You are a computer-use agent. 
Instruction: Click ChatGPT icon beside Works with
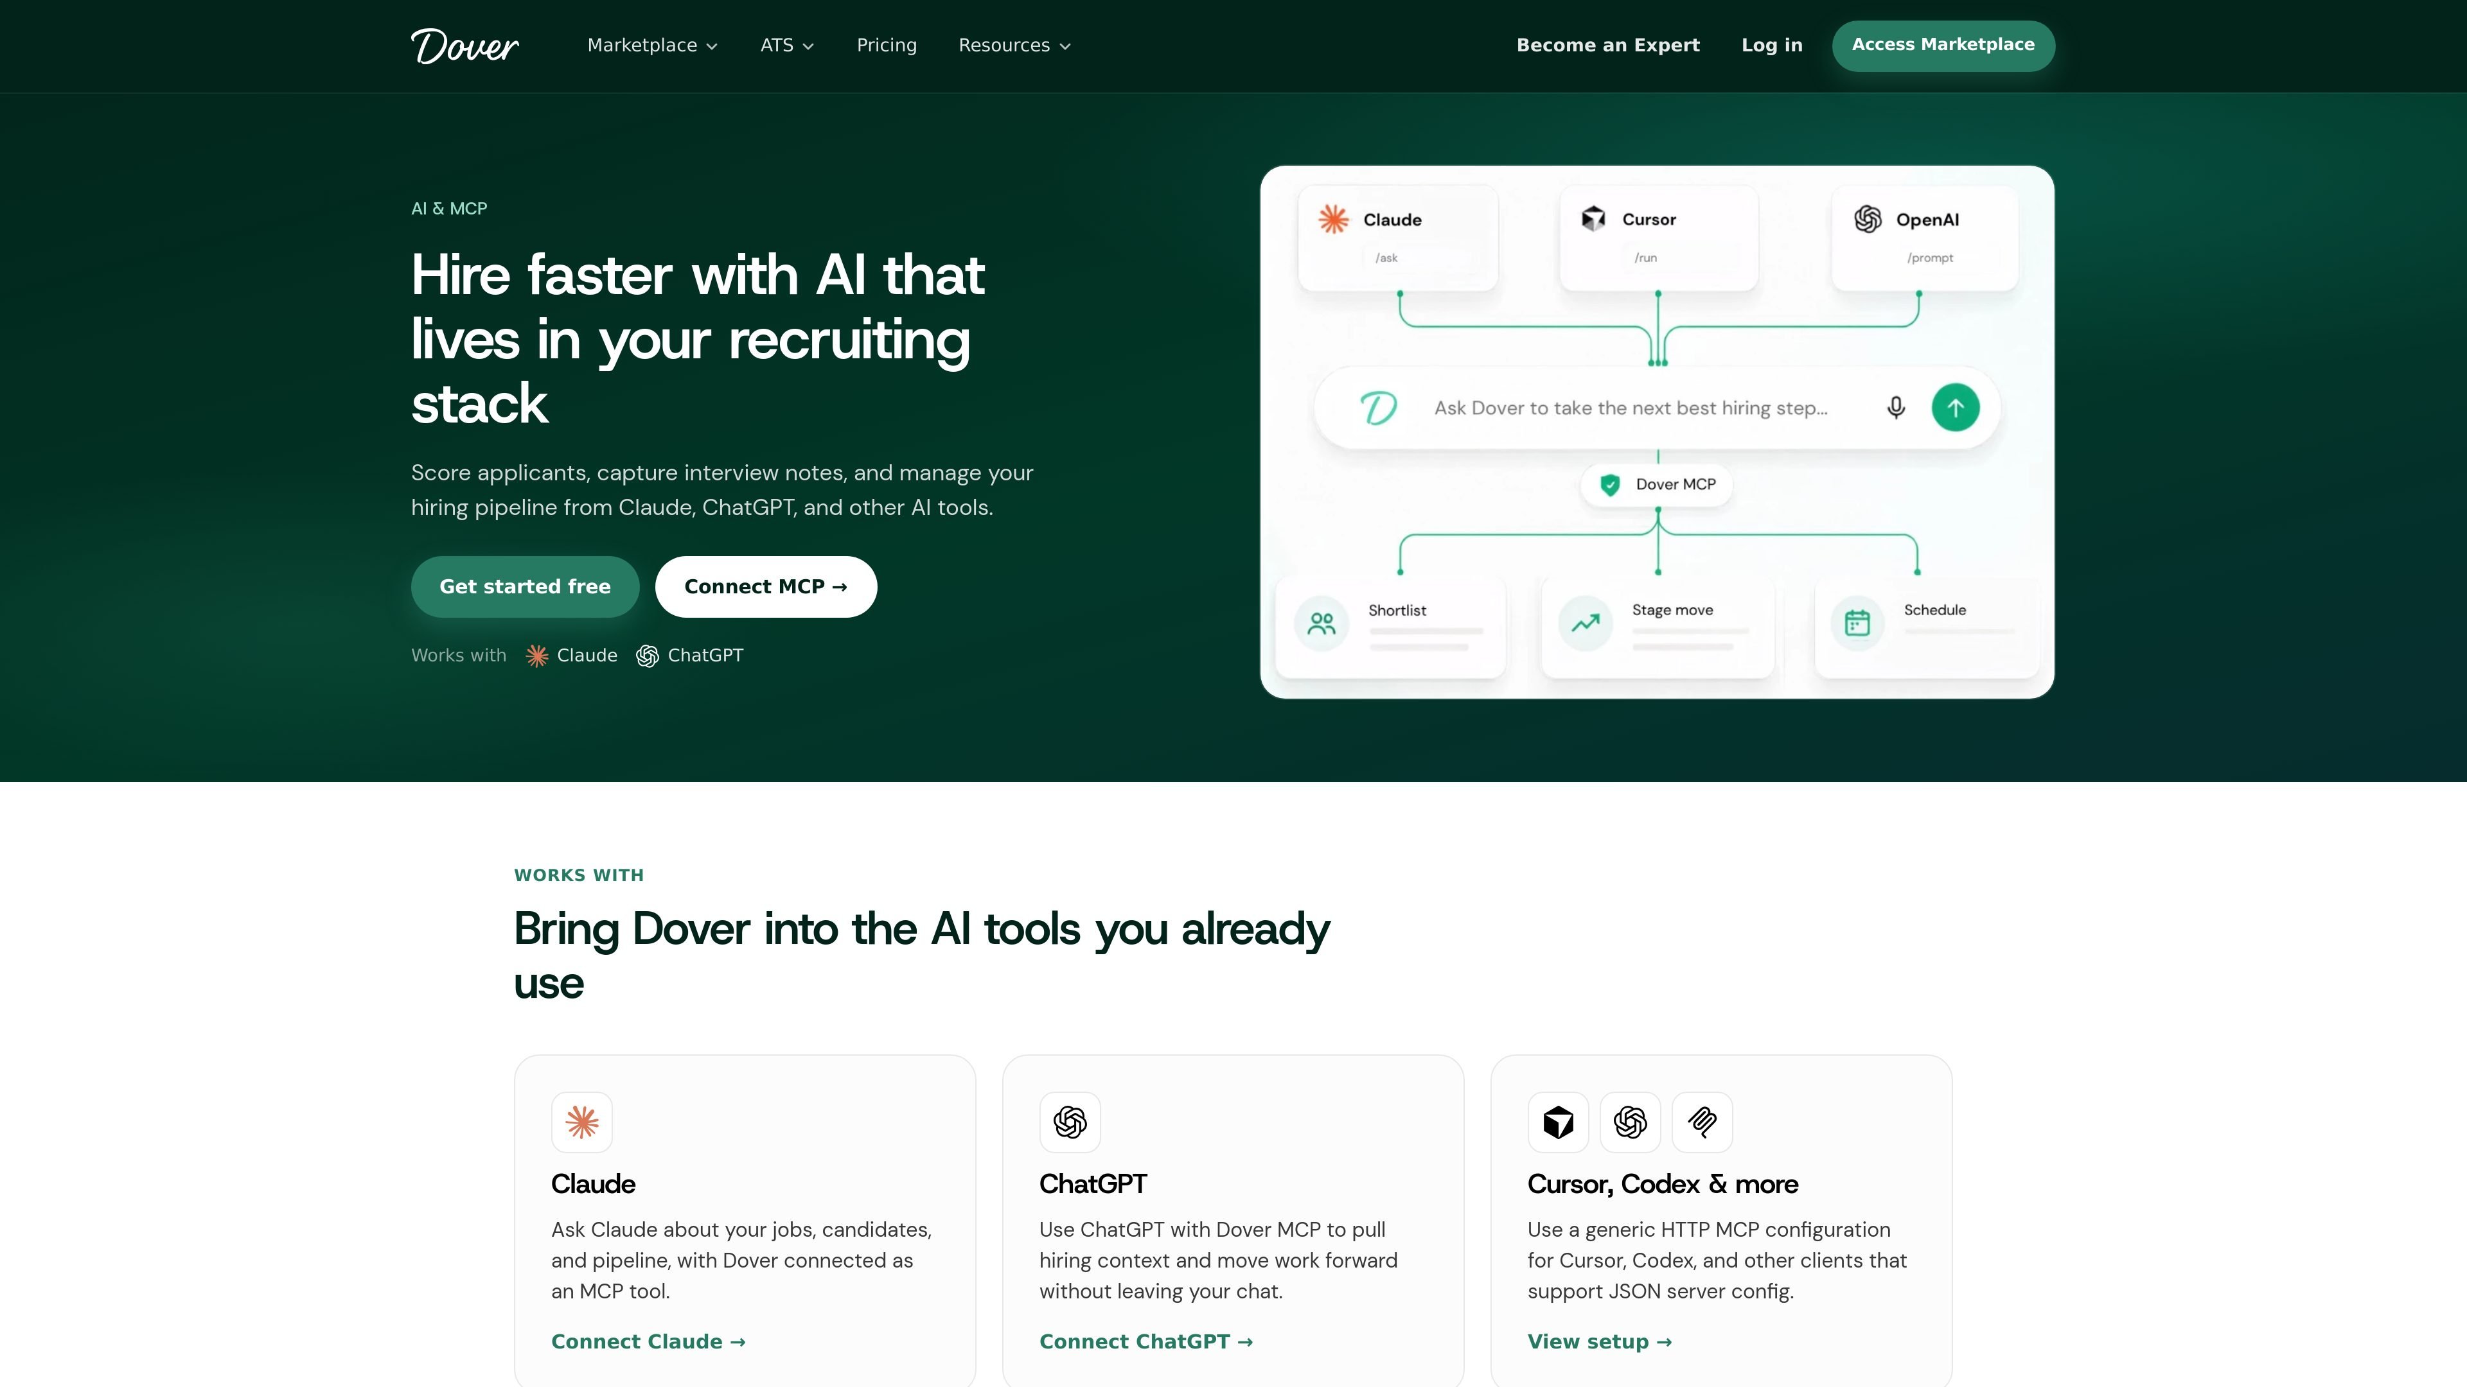tap(648, 656)
